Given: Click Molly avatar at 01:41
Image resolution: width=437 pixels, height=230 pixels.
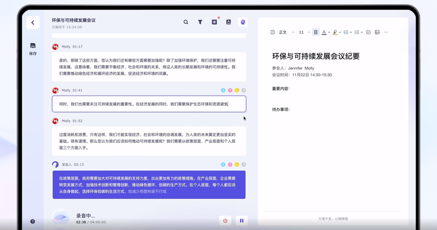Looking at the screenshot, I should tap(55, 90).
